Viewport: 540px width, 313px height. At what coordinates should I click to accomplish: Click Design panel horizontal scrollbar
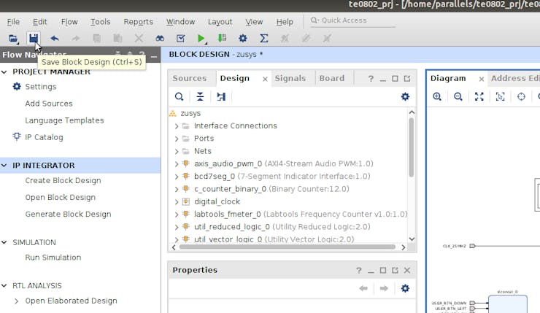point(288,247)
